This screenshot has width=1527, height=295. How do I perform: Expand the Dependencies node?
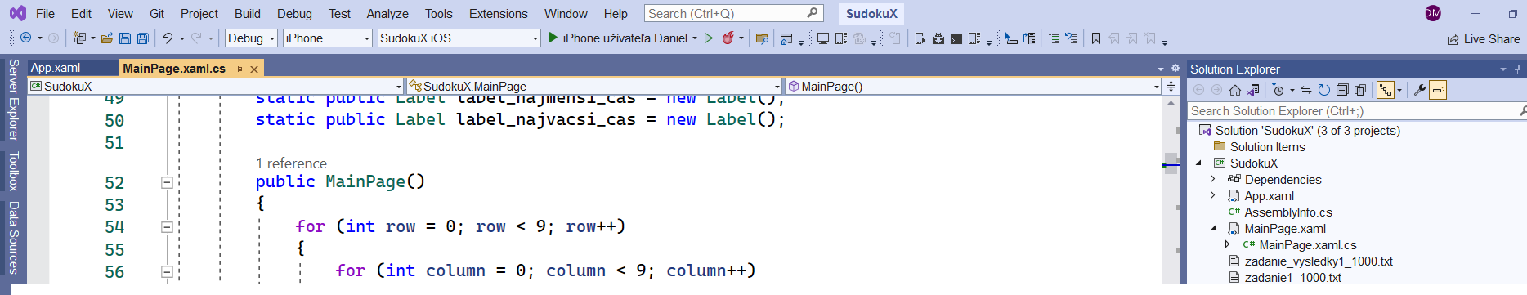pyautogui.click(x=1213, y=179)
